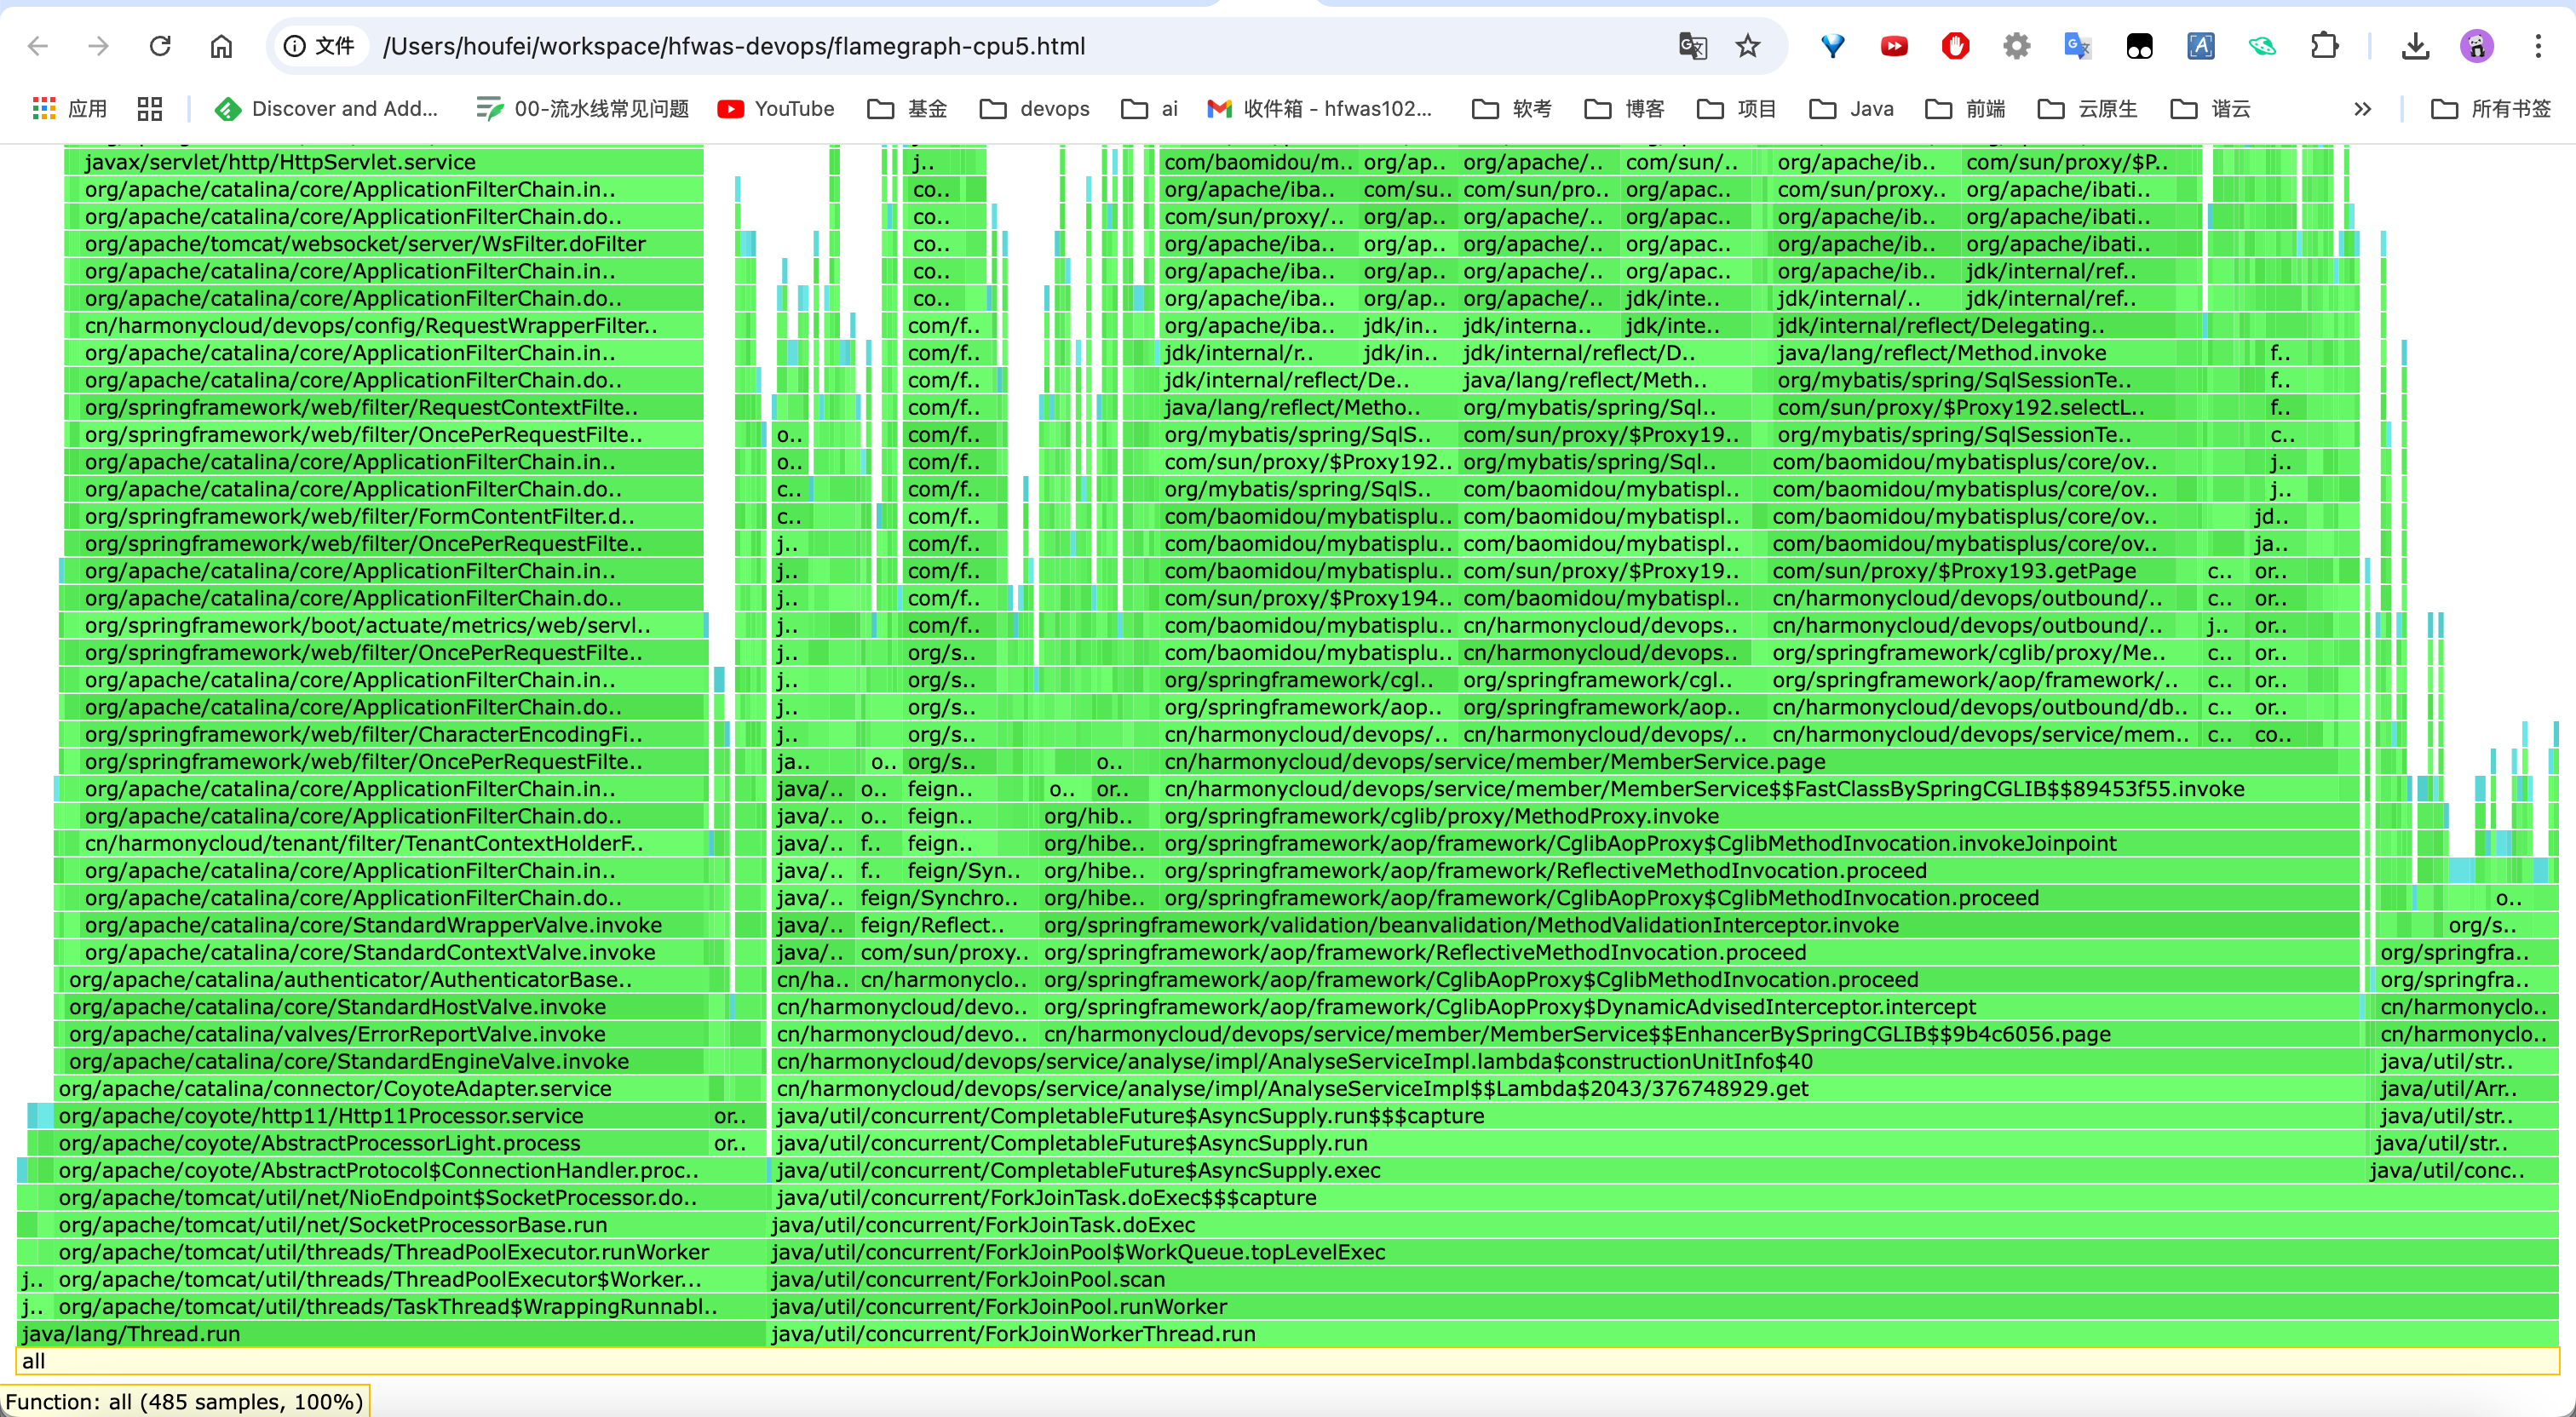Open the devops bookmark folder
The image size is (2576, 1417).
(x=1035, y=109)
